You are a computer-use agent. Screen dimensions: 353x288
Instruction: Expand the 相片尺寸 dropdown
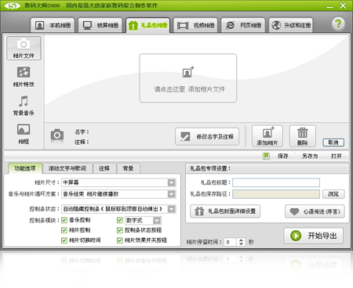coord(172,182)
